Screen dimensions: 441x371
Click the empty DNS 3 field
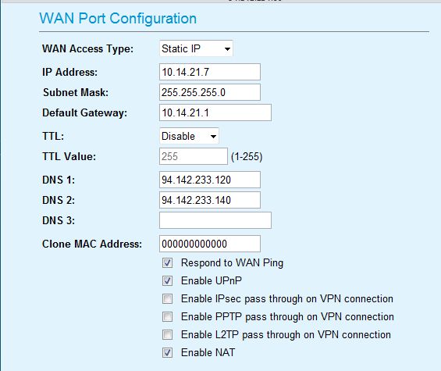[215, 220]
